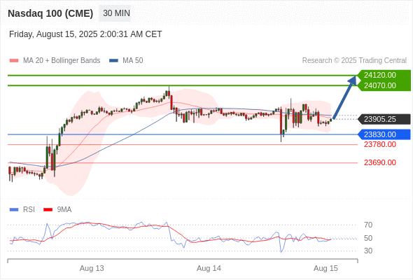Click the Research © 2025 Trading Central text

pyautogui.click(x=354, y=61)
